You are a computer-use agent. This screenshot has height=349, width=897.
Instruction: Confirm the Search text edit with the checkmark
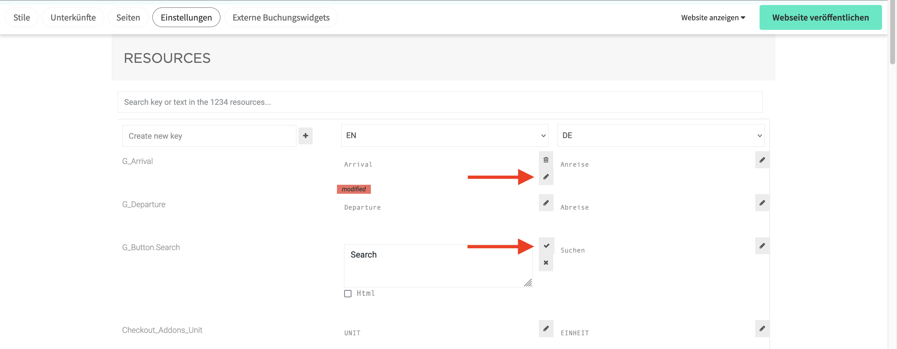pyautogui.click(x=546, y=245)
